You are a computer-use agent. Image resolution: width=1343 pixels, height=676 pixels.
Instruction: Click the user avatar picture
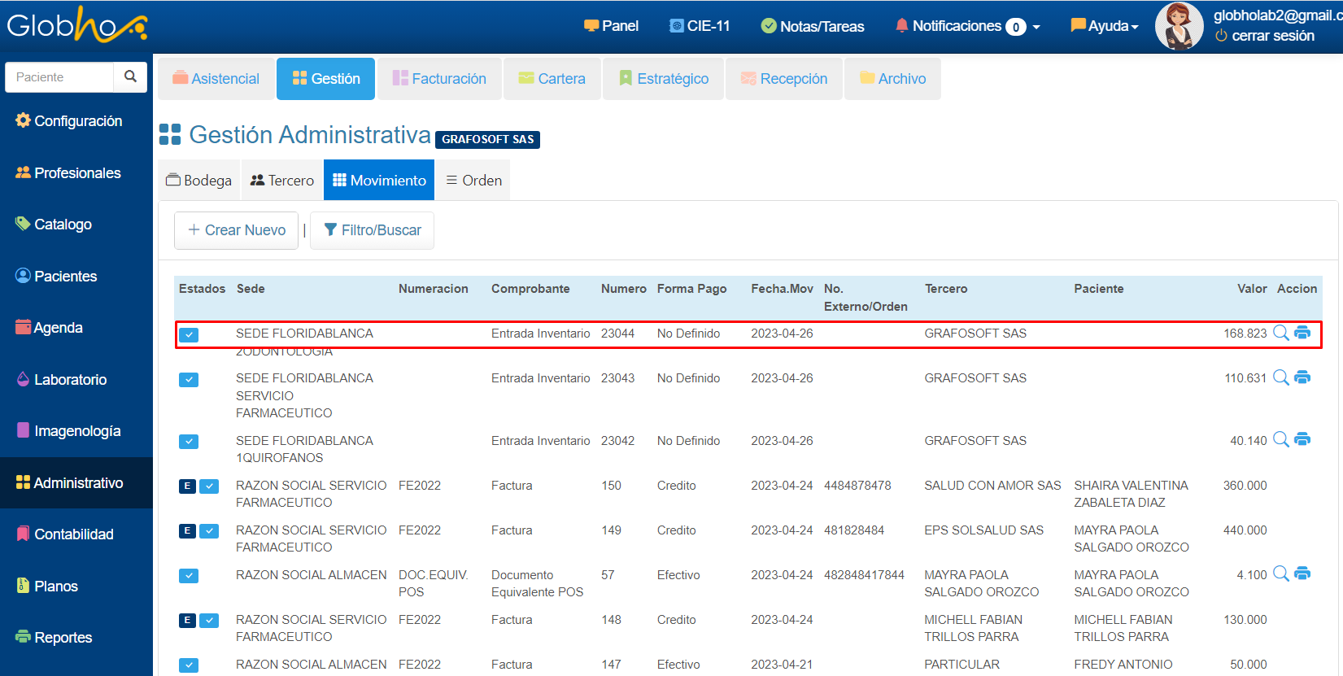click(1178, 26)
